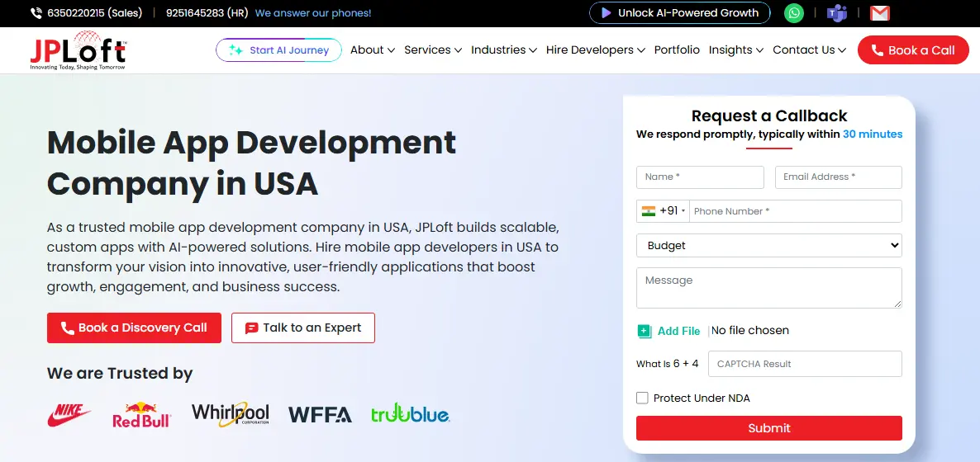The height and width of the screenshot is (462, 980).
Task: Click the Nike logo
Action: [x=69, y=414]
